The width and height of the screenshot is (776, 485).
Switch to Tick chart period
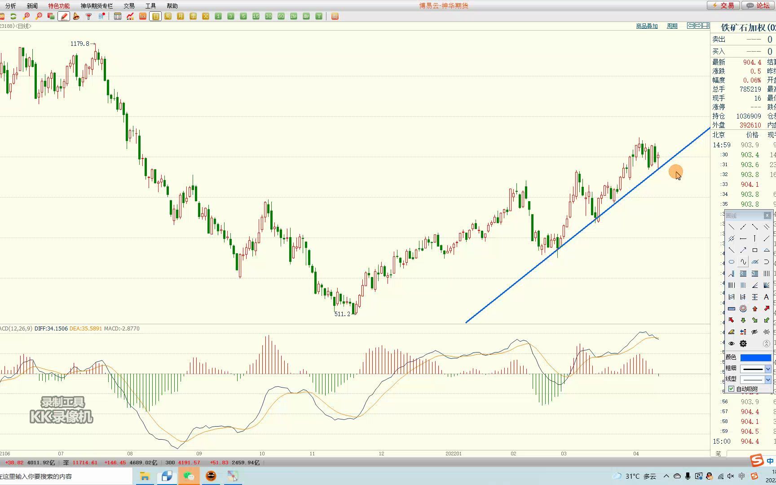tap(143, 16)
